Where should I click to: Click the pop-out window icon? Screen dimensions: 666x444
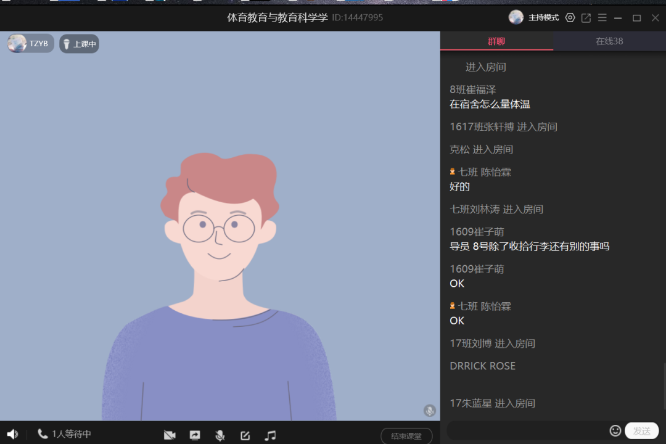(586, 18)
